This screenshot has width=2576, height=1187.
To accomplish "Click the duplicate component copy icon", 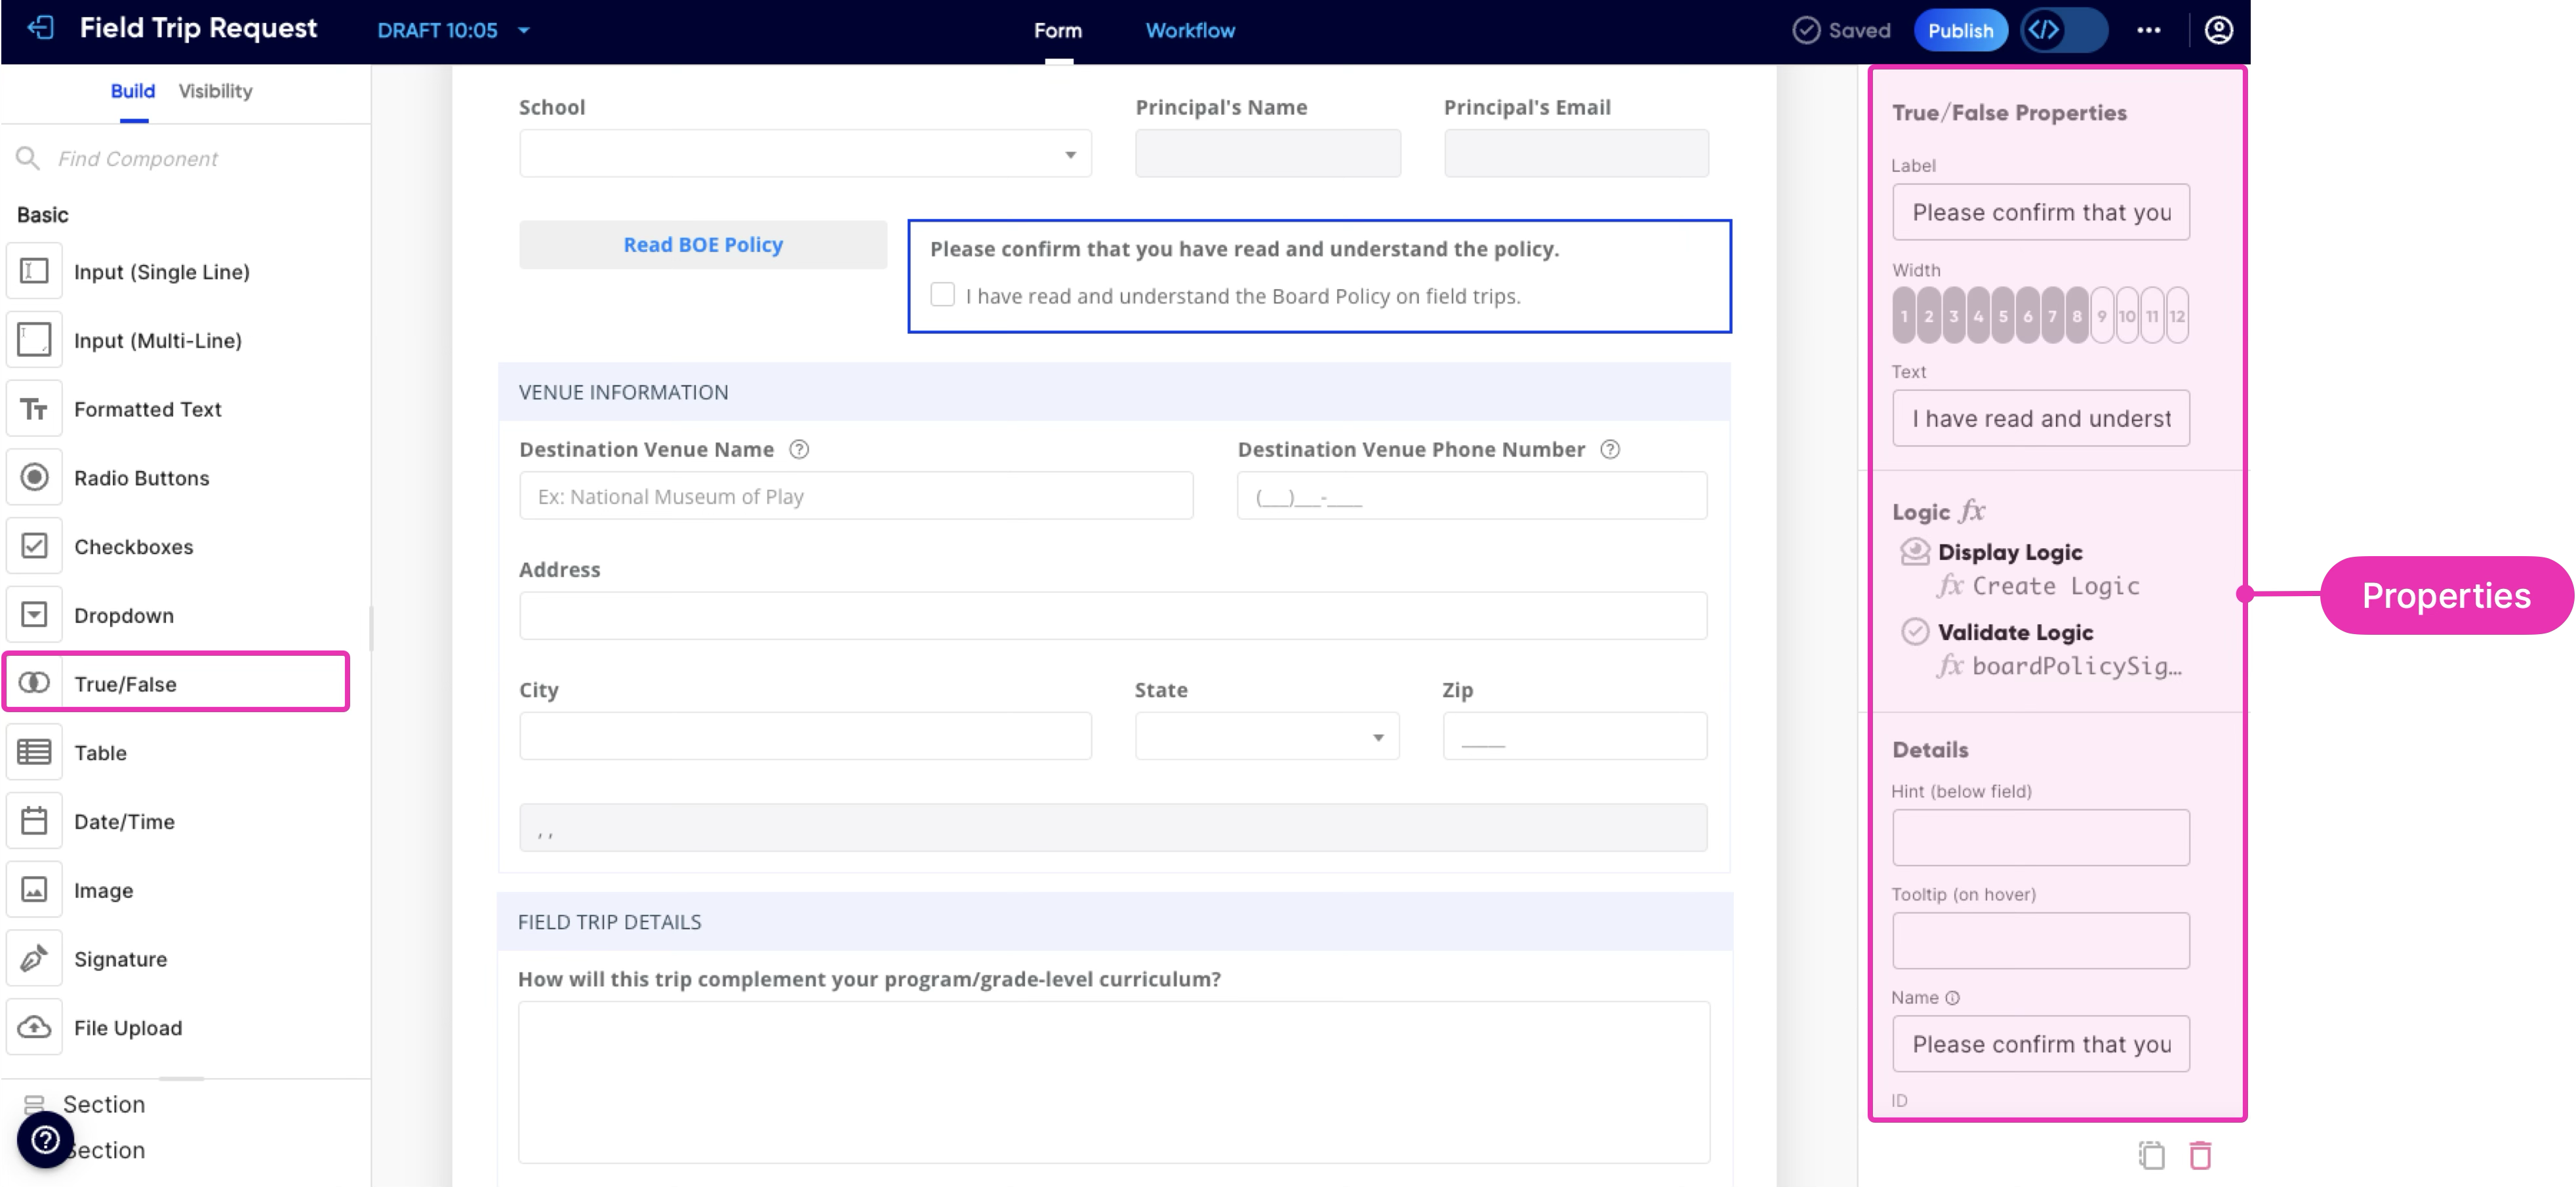I will pyautogui.click(x=2151, y=1155).
